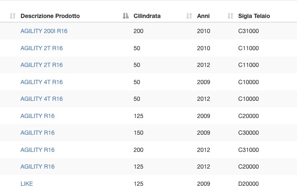Select the D20000 frame code cell

pyautogui.click(x=248, y=184)
